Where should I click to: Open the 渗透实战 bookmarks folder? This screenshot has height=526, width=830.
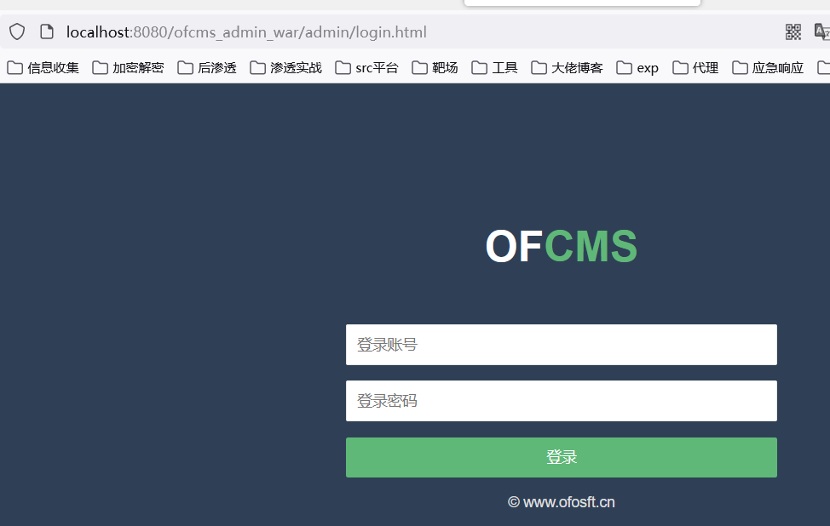click(285, 68)
